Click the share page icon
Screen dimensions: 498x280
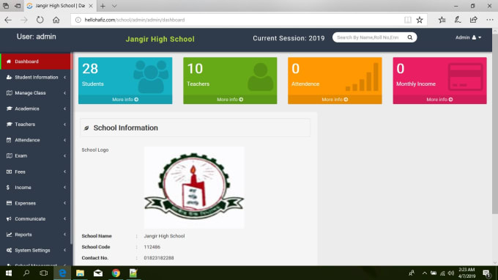[474, 20]
